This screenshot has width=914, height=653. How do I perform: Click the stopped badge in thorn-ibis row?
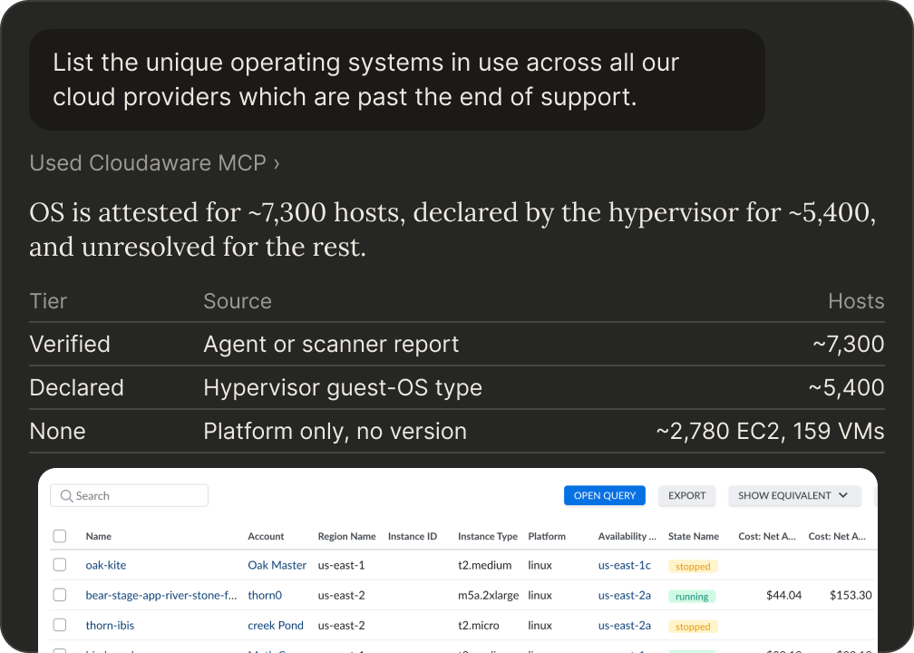(x=693, y=627)
